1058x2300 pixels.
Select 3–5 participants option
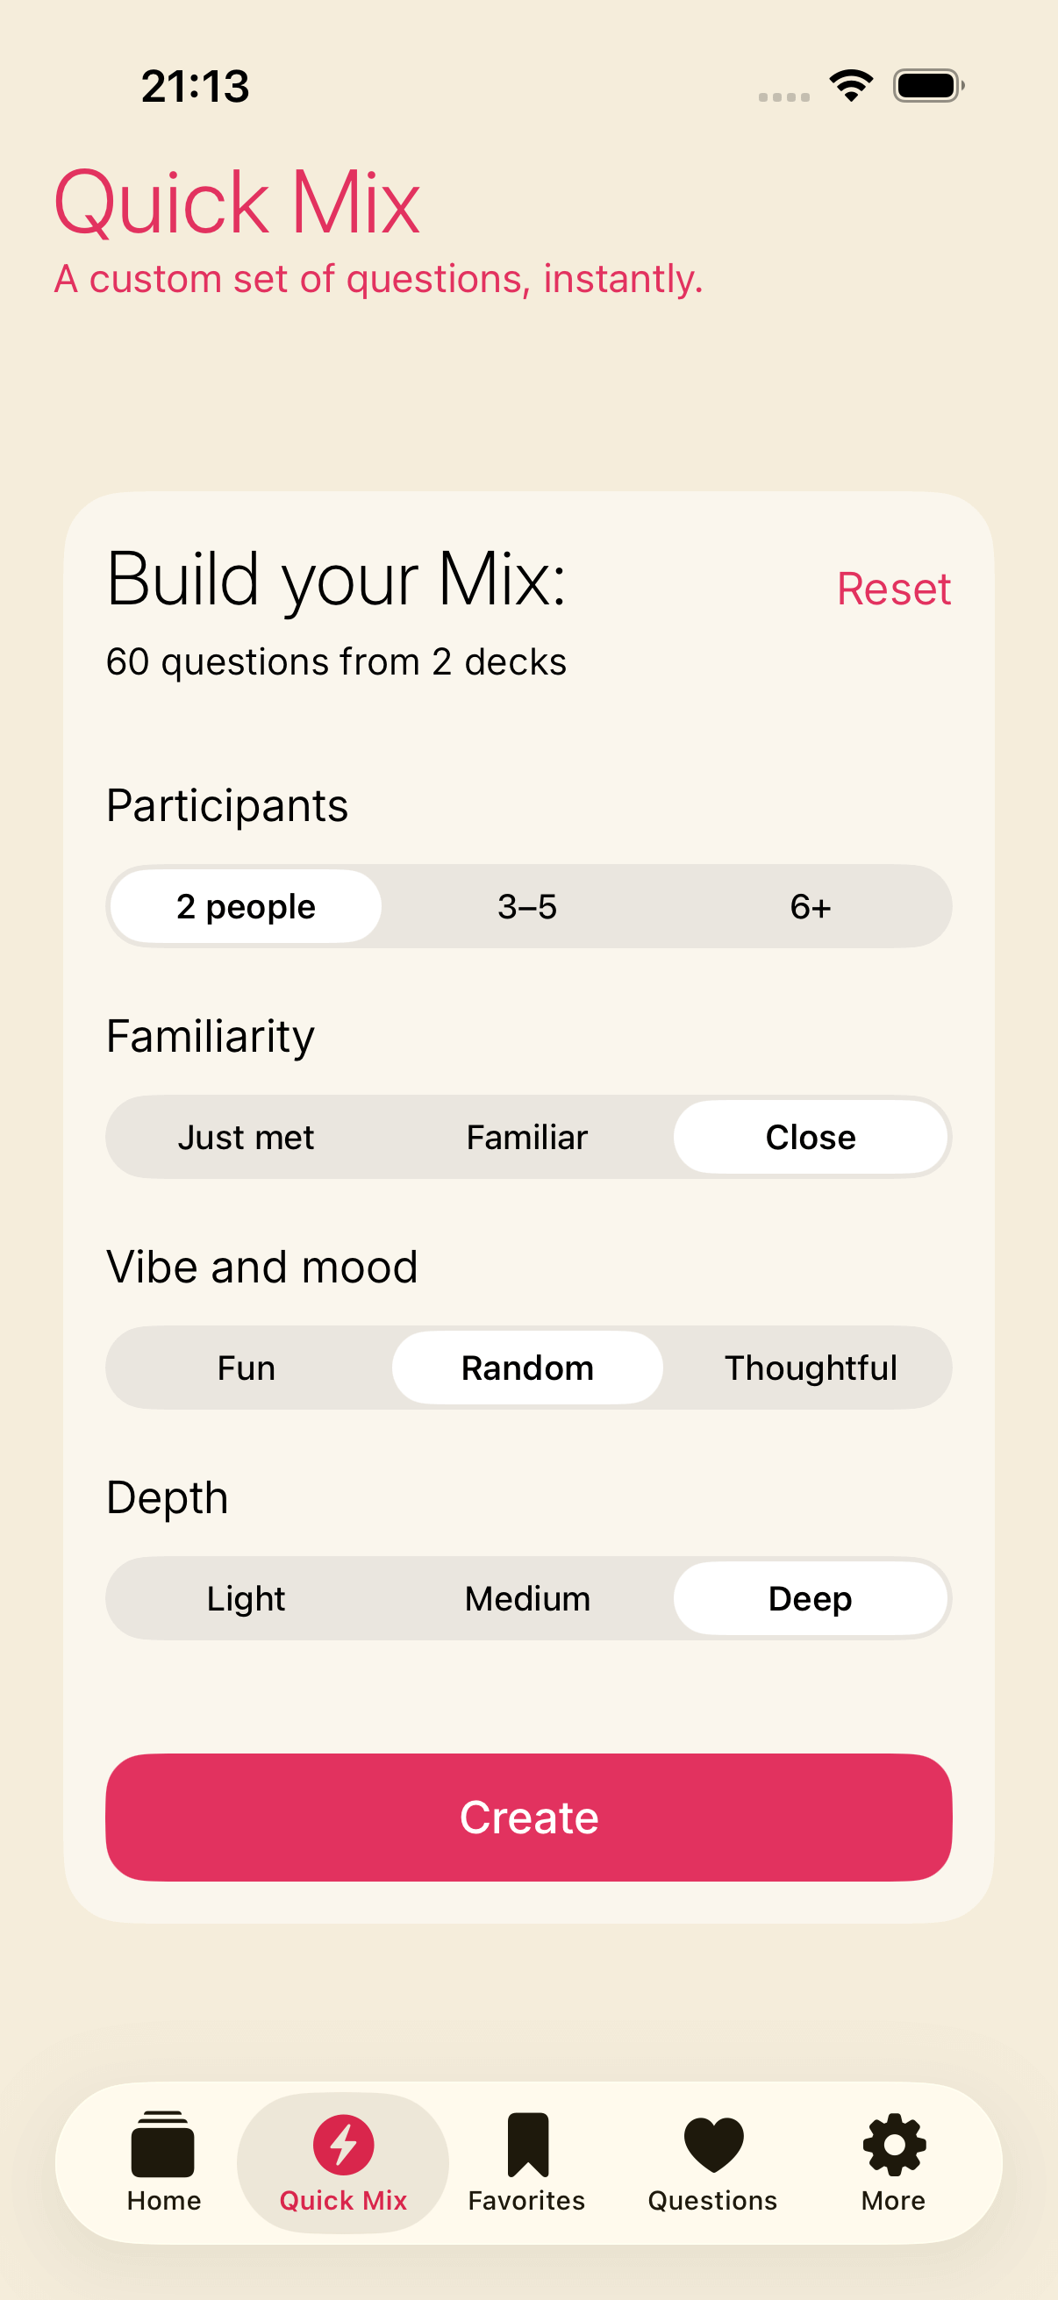click(527, 907)
